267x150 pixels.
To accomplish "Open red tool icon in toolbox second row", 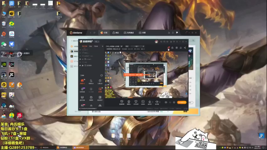I will point(100,90).
